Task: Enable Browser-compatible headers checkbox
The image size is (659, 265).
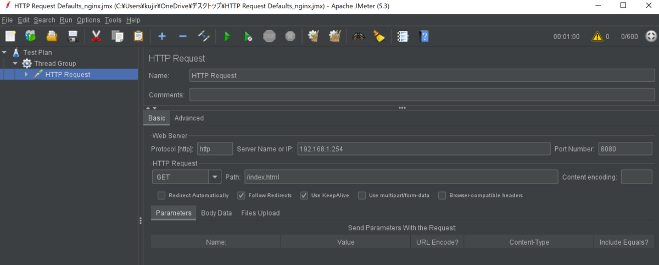Action: click(x=442, y=195)
